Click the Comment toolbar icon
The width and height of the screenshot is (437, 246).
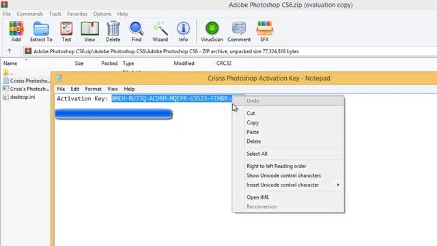tap(239, 31)
